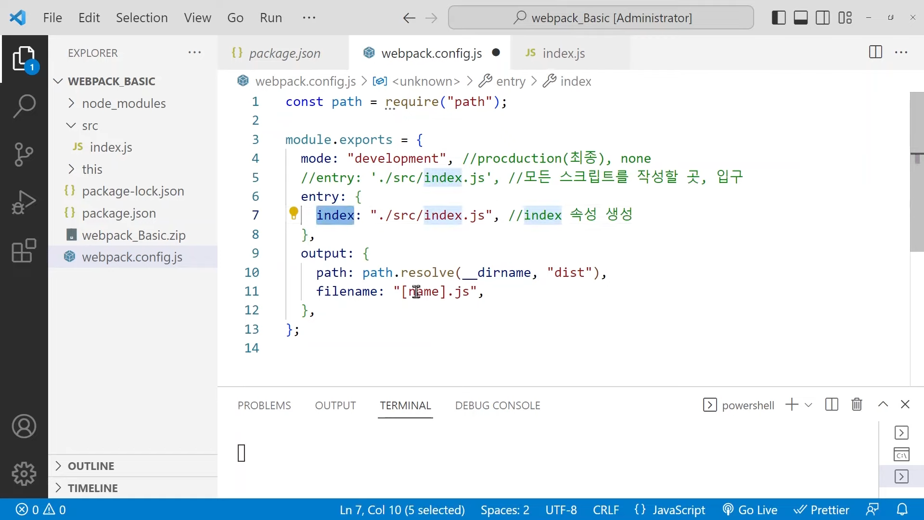Click the CRLF line ending indicator
Image resolution: width=924 pixels, height=520 pixels.
[x=605, y=509]
